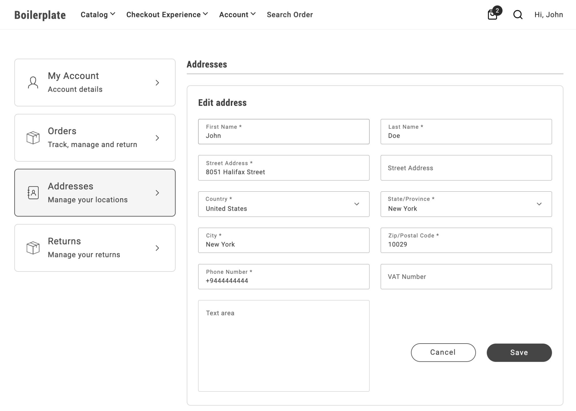Screen dimensions: 576x411
Task: Click the search magnifier icon
Action: 517,14
